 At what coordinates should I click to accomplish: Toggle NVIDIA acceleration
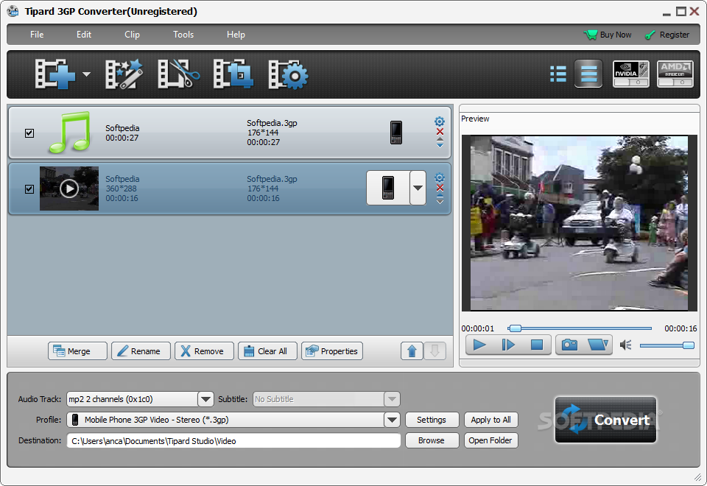(x=631, y=74)
